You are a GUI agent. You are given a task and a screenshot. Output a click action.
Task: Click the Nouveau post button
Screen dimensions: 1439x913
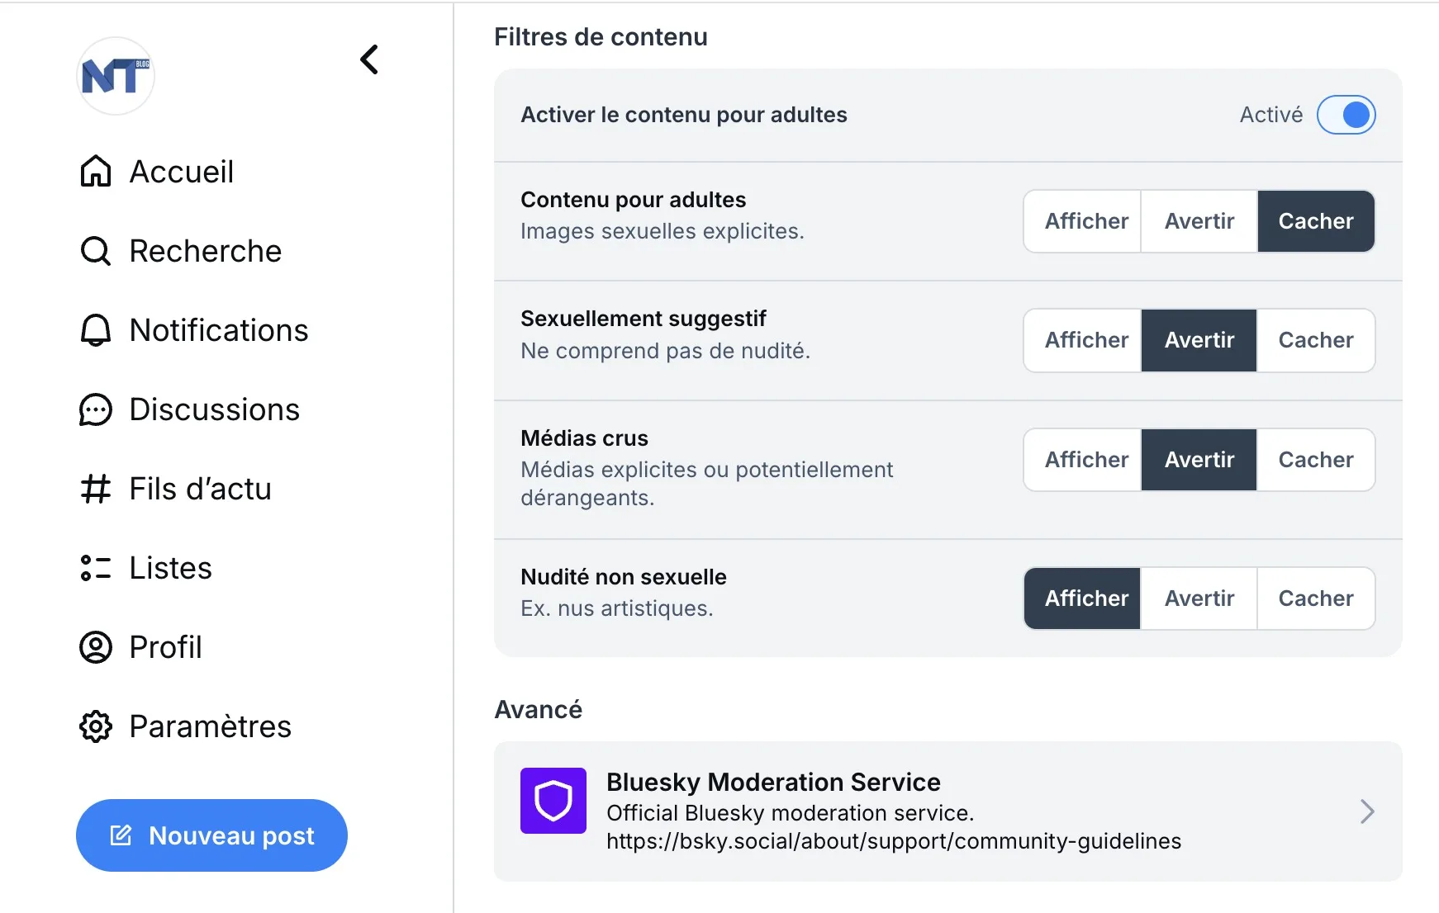211,835
